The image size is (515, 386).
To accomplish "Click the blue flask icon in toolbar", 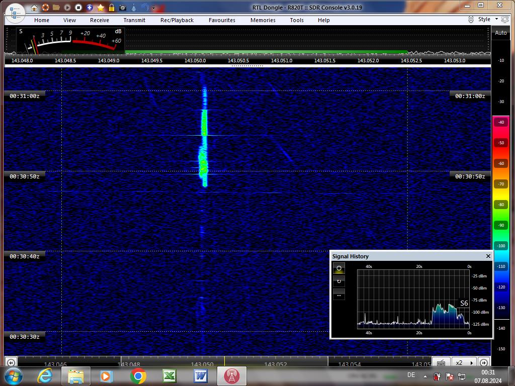I will [x=134, y=7].
